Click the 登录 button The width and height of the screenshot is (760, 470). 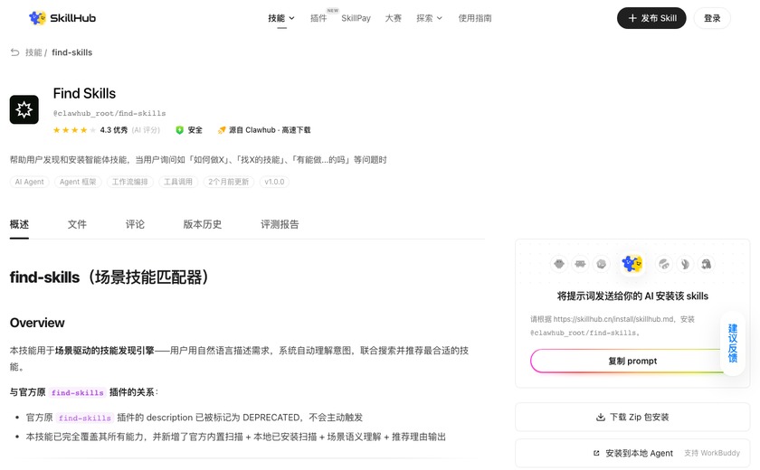point(712,18)
